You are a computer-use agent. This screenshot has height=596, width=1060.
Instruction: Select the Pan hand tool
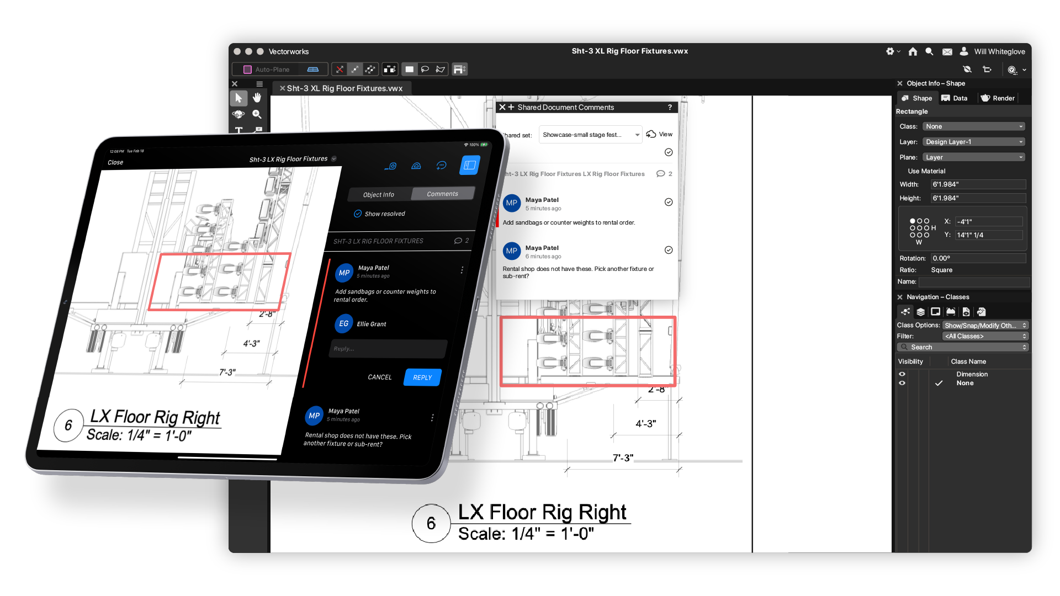pyautogui.click(x=257, y=98)
